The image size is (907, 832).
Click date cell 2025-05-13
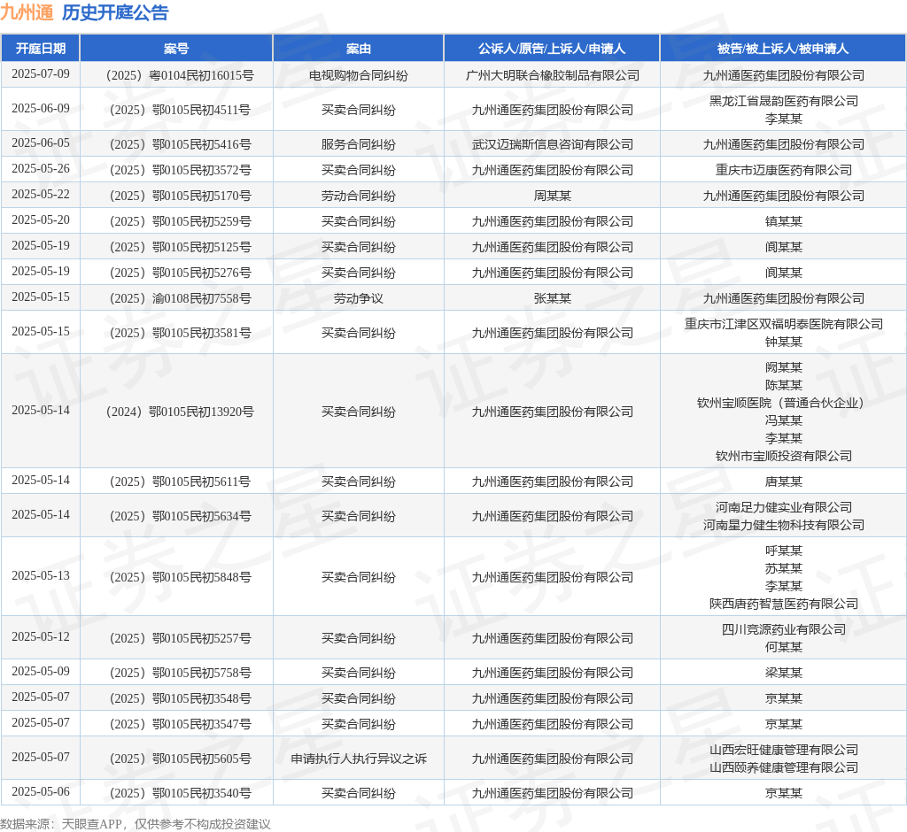point(41,576)
